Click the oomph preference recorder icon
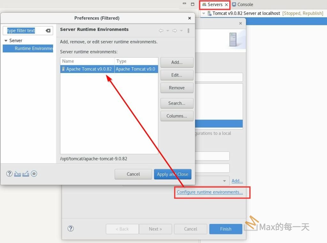This screenshot has width=327, height=243. [34, 174]
